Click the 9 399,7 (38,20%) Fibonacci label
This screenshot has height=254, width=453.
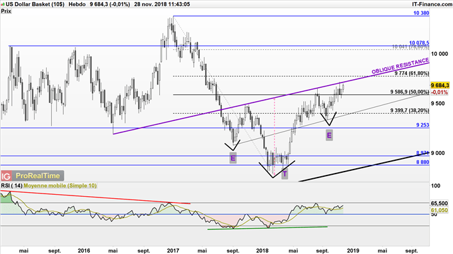point(410,110)
